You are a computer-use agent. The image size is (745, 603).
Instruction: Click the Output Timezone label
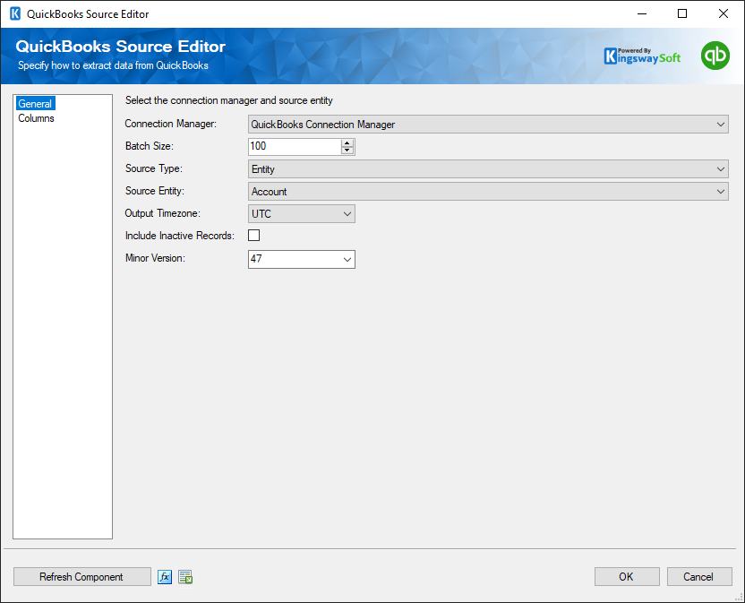pos(162,213)
